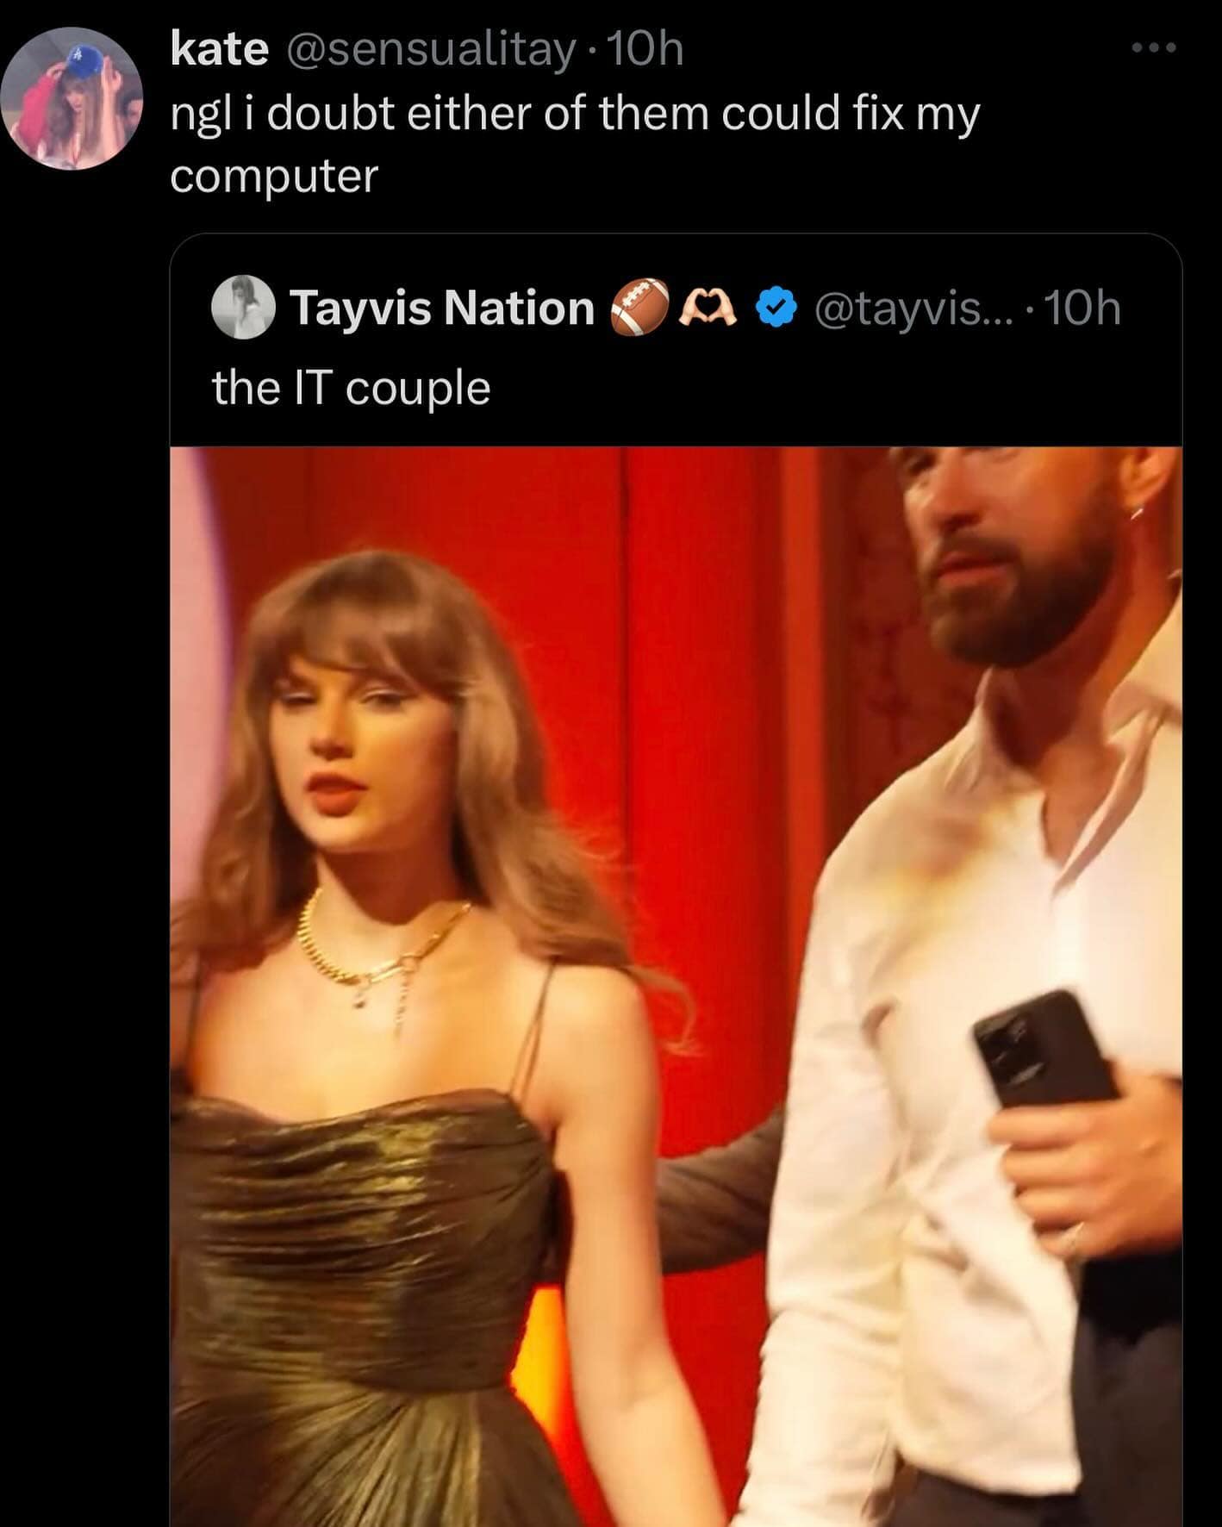Image resolution: width=1222 pixels, height=1527 pixels.
Task: Click the football emoji beside Tayvis Nation
Action: 639,308
